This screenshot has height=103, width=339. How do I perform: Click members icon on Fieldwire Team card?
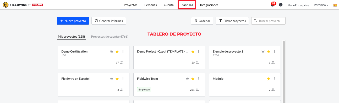point(197,90)
